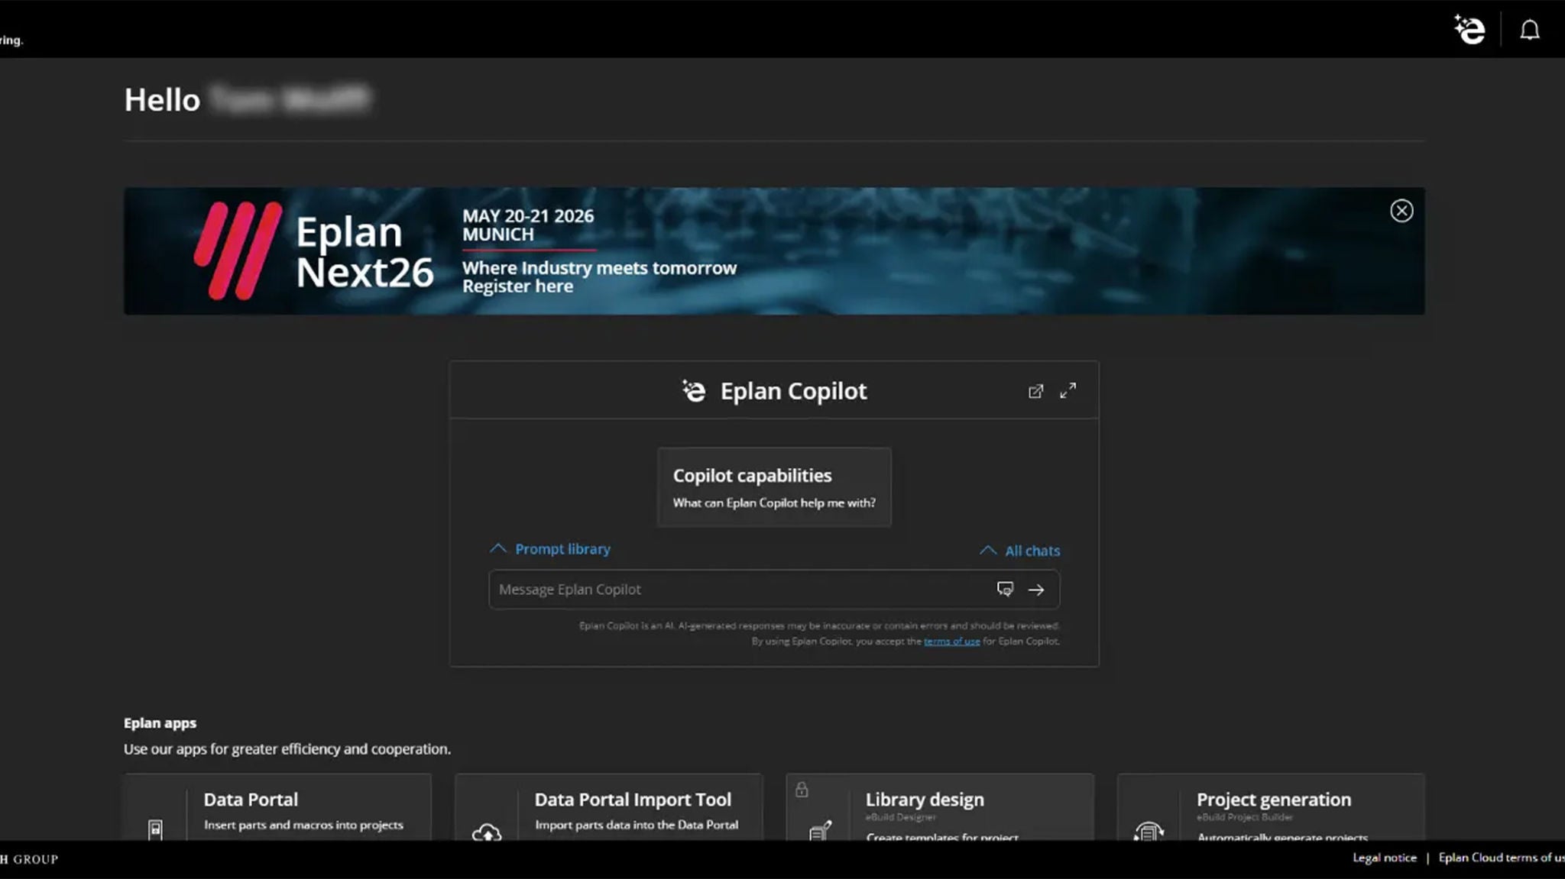Open Eplan Cloud terms of use link

tap(1502, 858)
